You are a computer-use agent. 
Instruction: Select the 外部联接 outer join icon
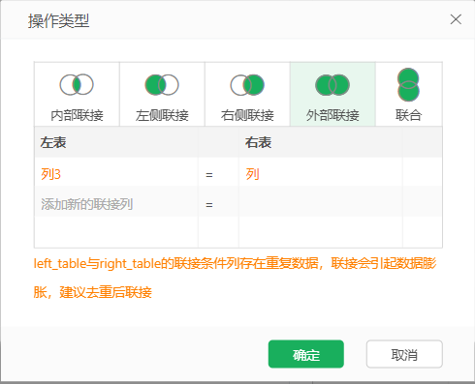click(332, 85)
